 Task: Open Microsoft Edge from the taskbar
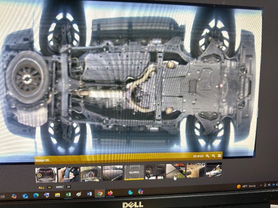35,196
